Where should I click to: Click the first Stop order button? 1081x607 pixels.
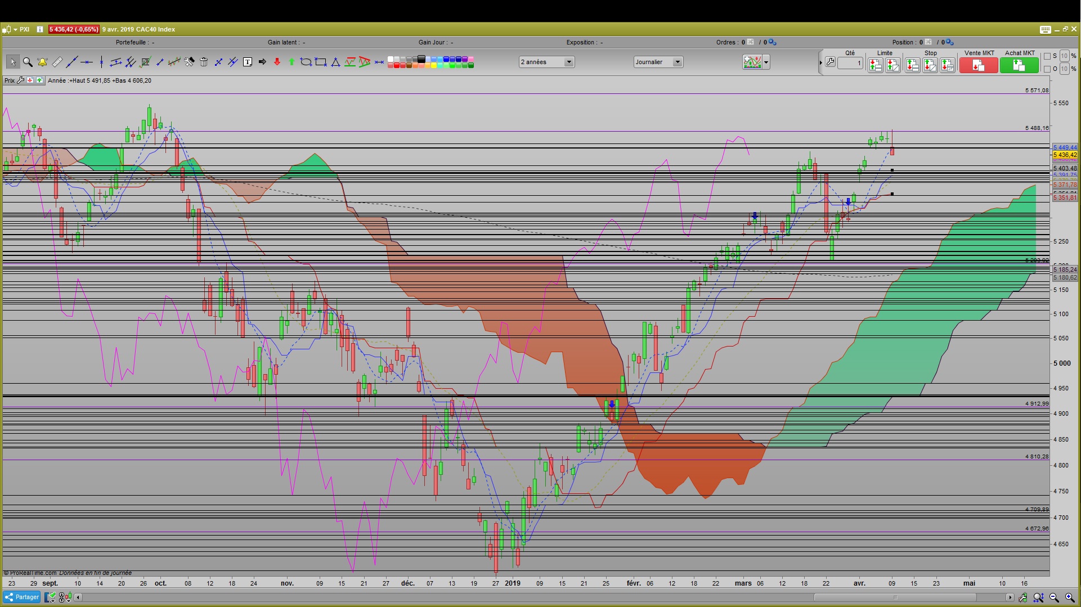pyautogui.click(x=913, y=65)
